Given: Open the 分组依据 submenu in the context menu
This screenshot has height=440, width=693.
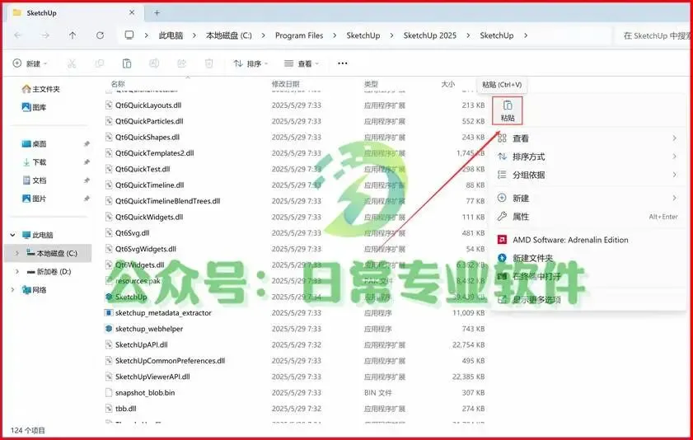Looking at the screenshot, I should click(x=588, y=175).
